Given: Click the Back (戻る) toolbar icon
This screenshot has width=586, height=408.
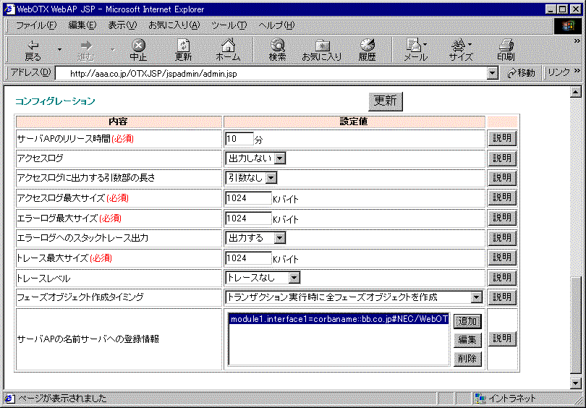Looking at the screenshot, I should (x=33, y=50).
